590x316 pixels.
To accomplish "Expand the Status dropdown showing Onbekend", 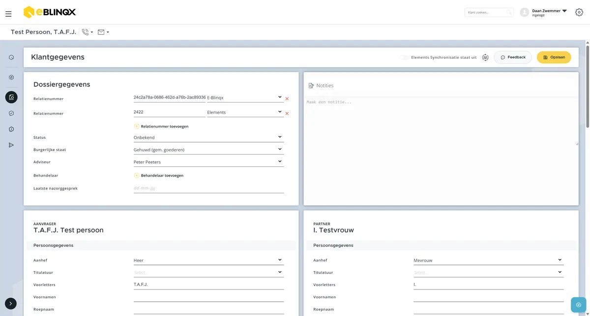I will [x=208, y=137].
